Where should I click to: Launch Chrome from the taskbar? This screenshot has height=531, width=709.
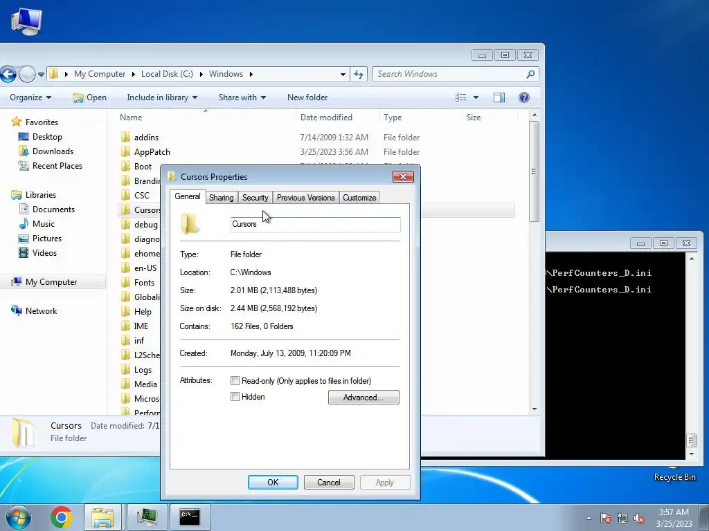pyautogui.click(x=62, y=517)
